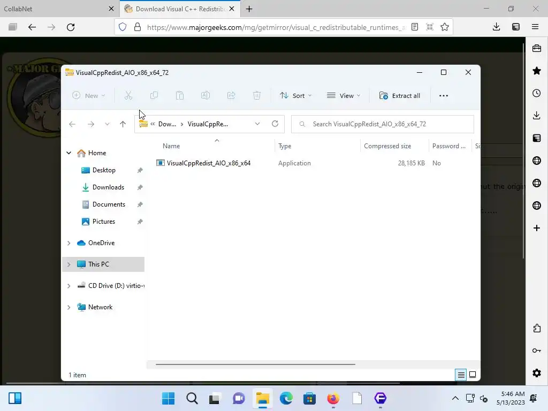The height and width of the screenshot is (411, 548).
Task: Open bookmarks star in browser sidebar
Action: (536, 71)
